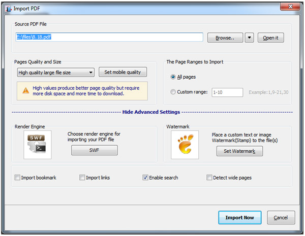Click the high values warning message text

(x=86, y=91)
